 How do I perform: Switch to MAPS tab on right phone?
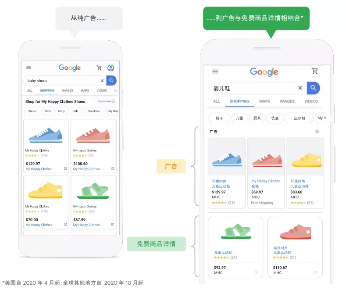point(265,101)
